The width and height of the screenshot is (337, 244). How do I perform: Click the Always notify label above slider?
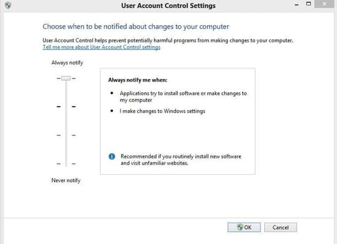tap(67, 63)
